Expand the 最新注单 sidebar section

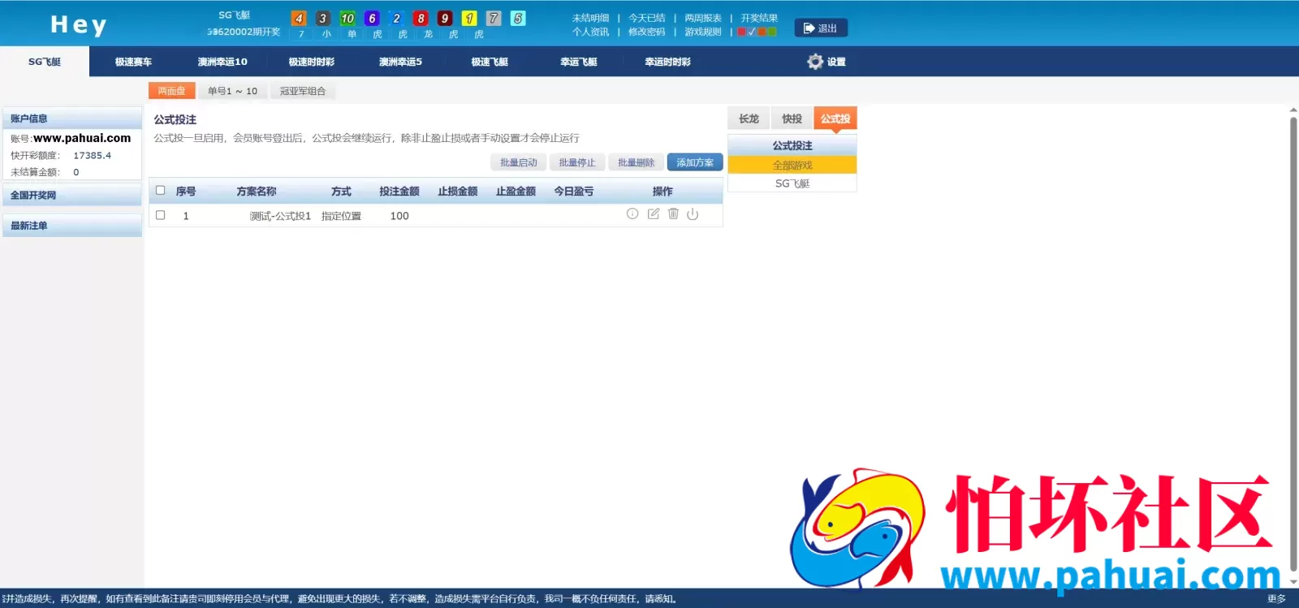[72, 226]
